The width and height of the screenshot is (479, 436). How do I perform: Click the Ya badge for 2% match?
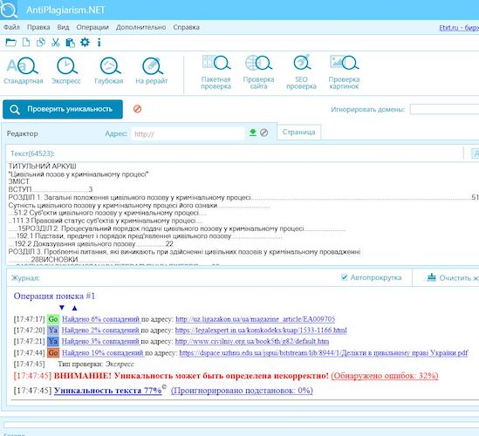click(x=53, y=330)
